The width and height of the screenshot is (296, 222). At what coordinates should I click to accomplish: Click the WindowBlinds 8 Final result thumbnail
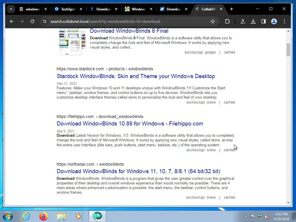pos(72,42)
